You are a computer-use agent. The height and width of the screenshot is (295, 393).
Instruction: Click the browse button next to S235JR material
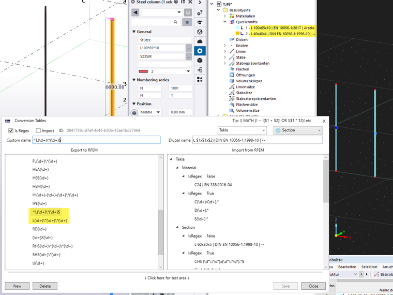[x=189, y=56]
